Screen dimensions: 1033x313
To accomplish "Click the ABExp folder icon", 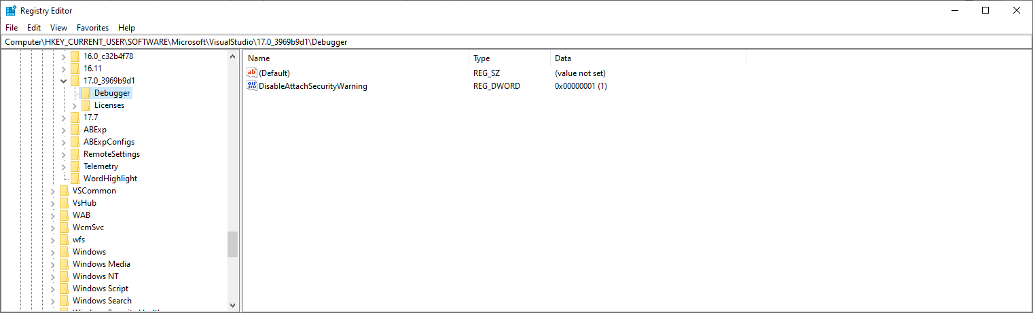I will (x=75, y=130).
